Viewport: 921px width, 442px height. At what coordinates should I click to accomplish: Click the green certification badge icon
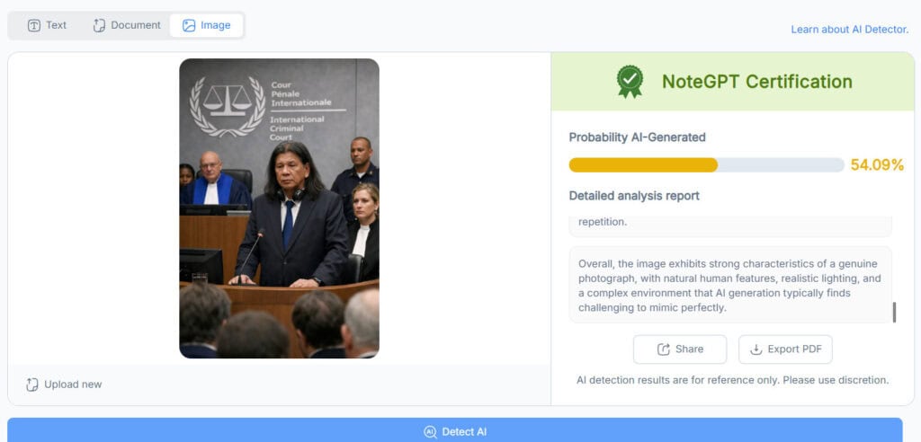pos(630,82)
